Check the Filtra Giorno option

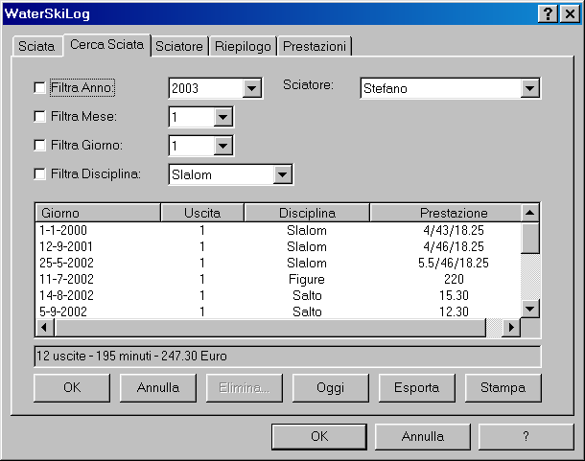pyautogui.click(x=39, y=146)
